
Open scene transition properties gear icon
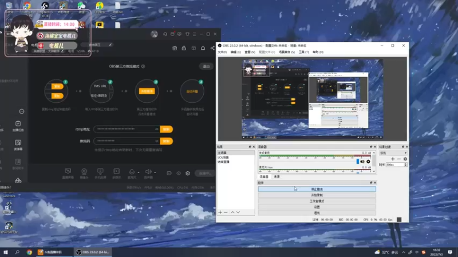[x=405, y=159]
